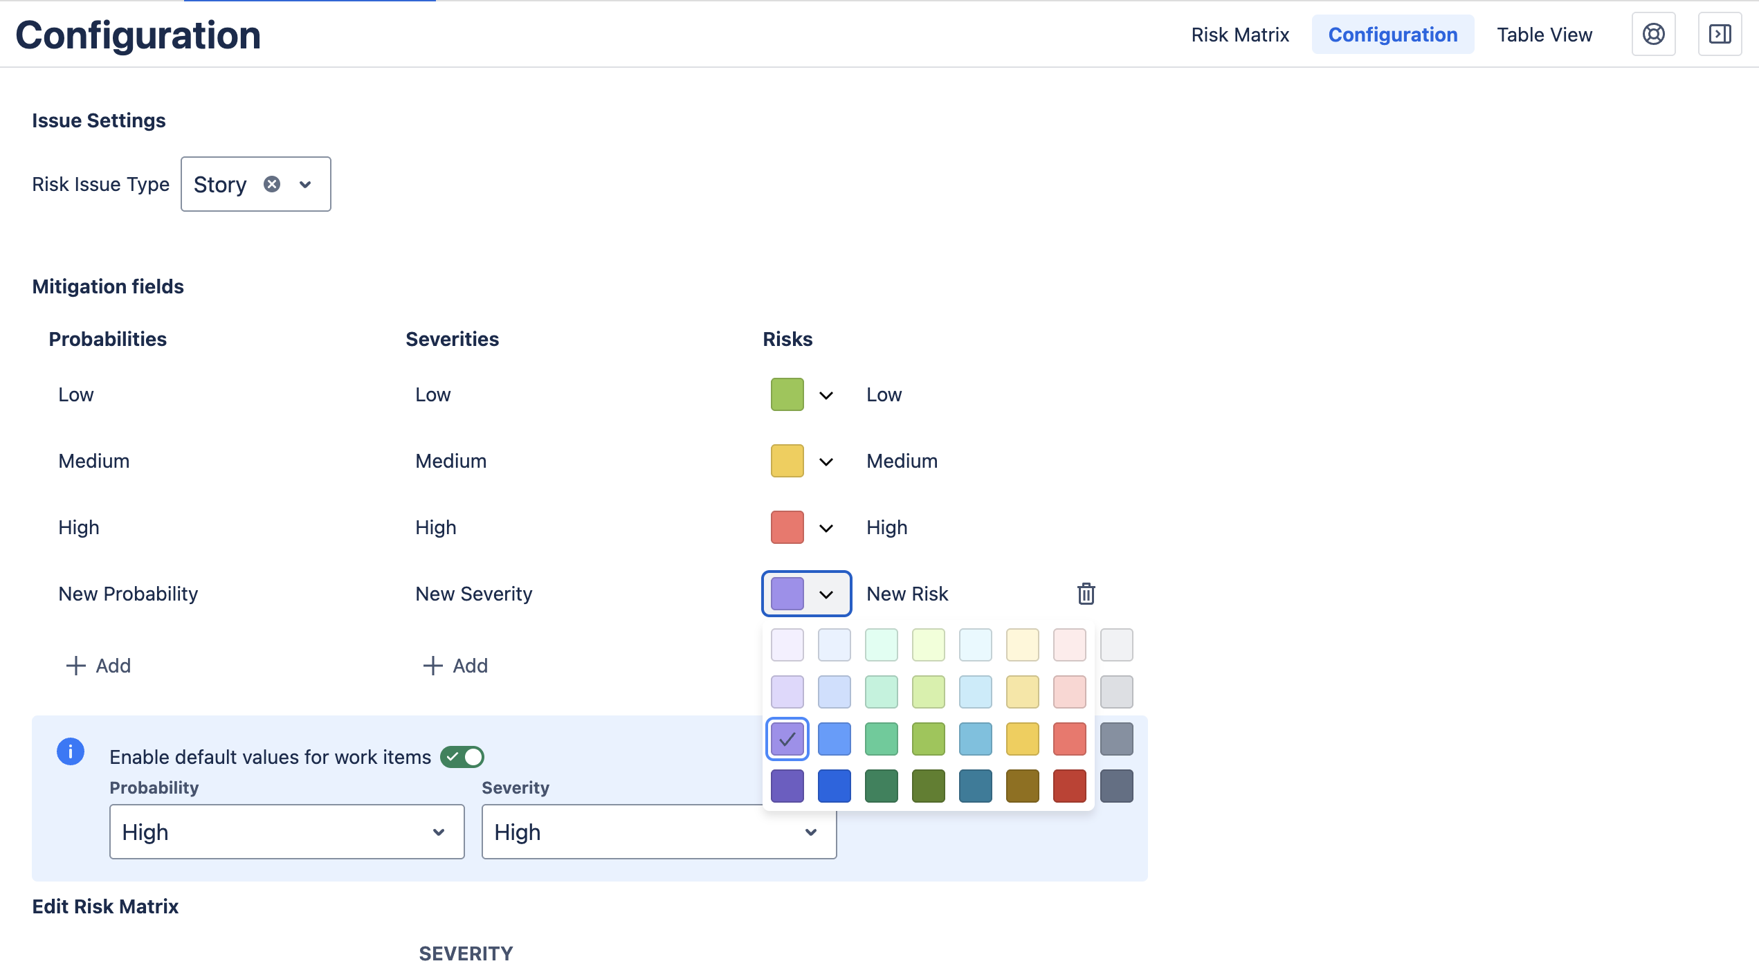1759x977 pixels.
Task: Switch to the Risk Matrix tab
Action: click(x=1240, y=35)
